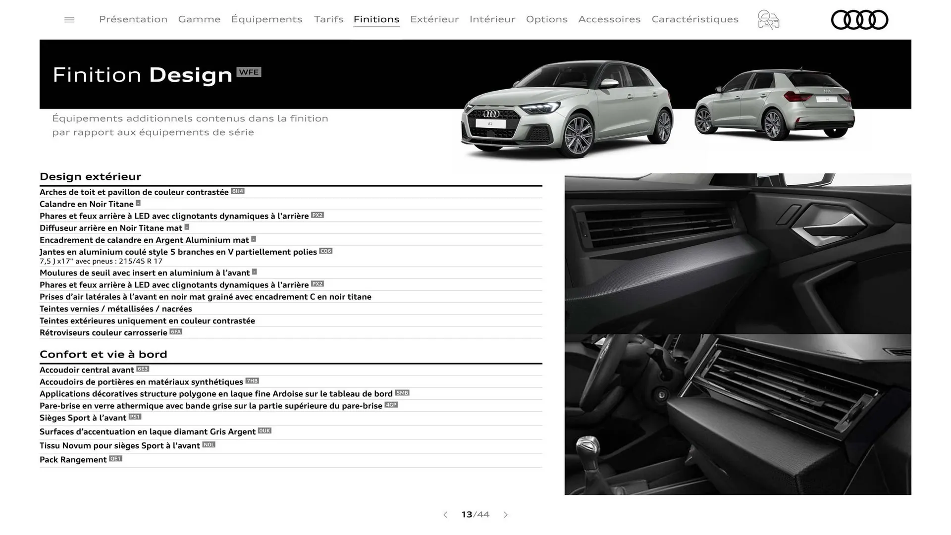Click the PS1 badge beside Sièges Sport
This screenshot has width=951, height=535.
135,417
